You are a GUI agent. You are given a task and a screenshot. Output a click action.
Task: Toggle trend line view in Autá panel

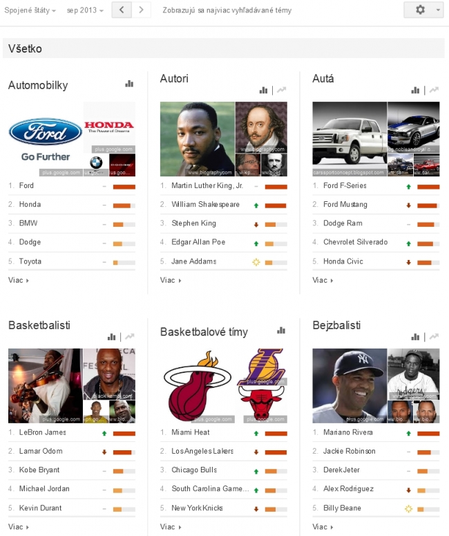point(434,90)
